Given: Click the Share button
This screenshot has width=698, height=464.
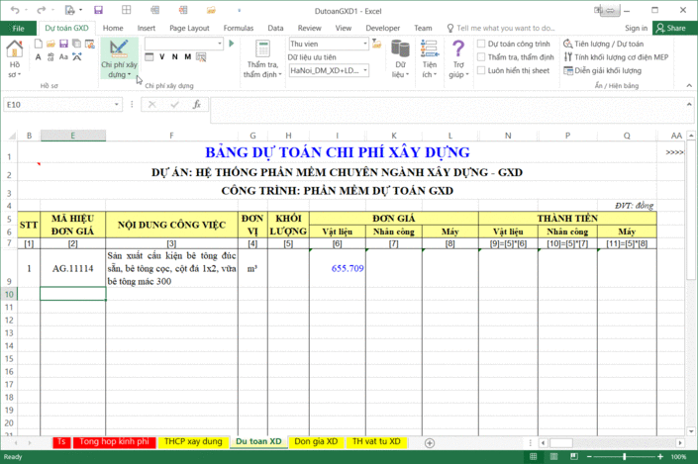Looking at the screenshot, I should (x=670, y=29).
